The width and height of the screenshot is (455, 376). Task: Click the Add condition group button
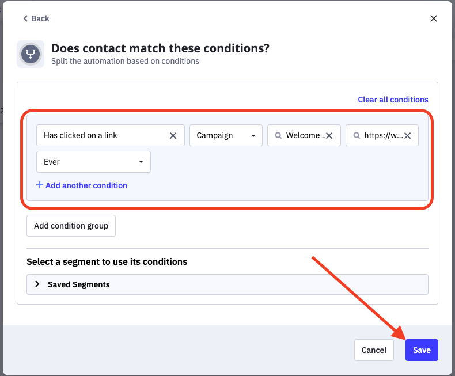(x=71, y=226)
